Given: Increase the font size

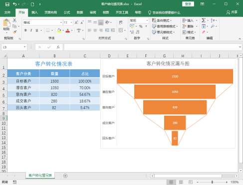Looking at the screenshot, I should (x=76, y=22).
